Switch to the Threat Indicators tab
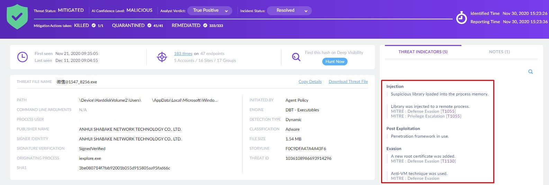Viewport: 549px width, 185px height. 423,52
